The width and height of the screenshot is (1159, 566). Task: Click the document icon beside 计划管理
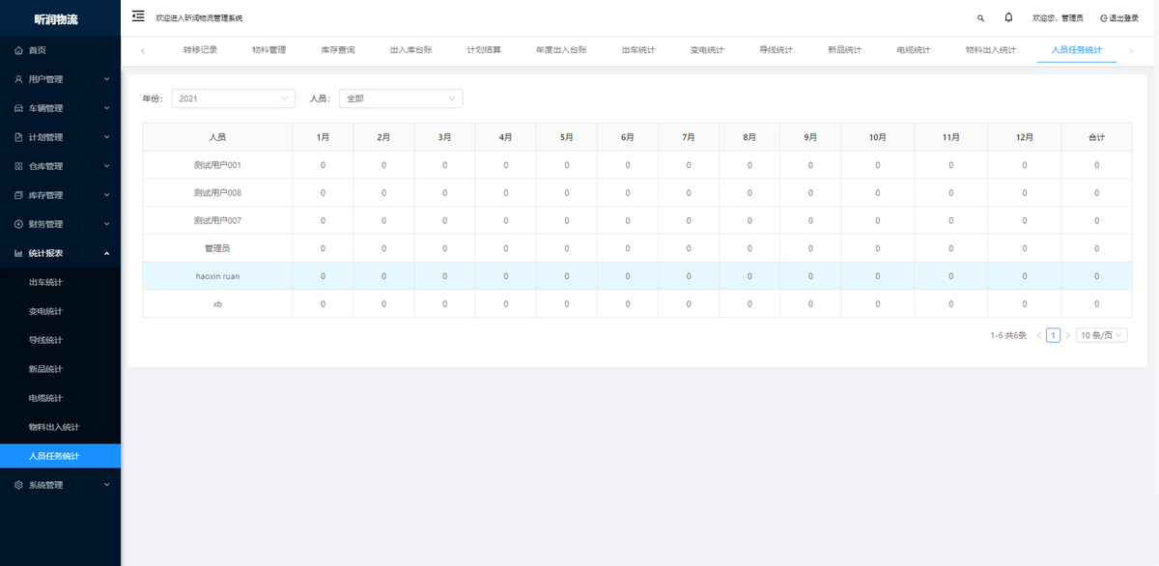coord(18,137)
